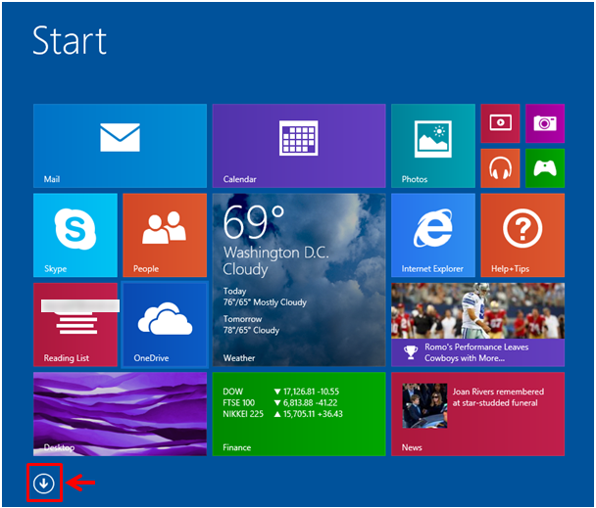The width and height of the screenshot is (596, 508).
Task: Launch Internet Explorer tile
Action: [433, 235]
